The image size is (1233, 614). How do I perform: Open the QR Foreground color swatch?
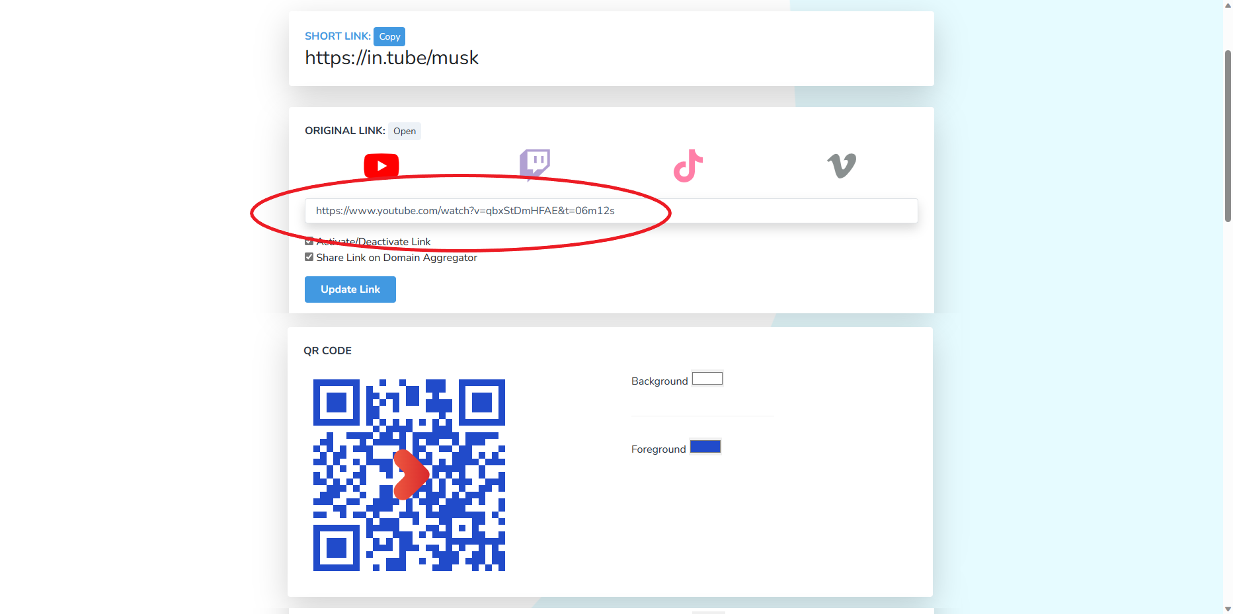705,447
